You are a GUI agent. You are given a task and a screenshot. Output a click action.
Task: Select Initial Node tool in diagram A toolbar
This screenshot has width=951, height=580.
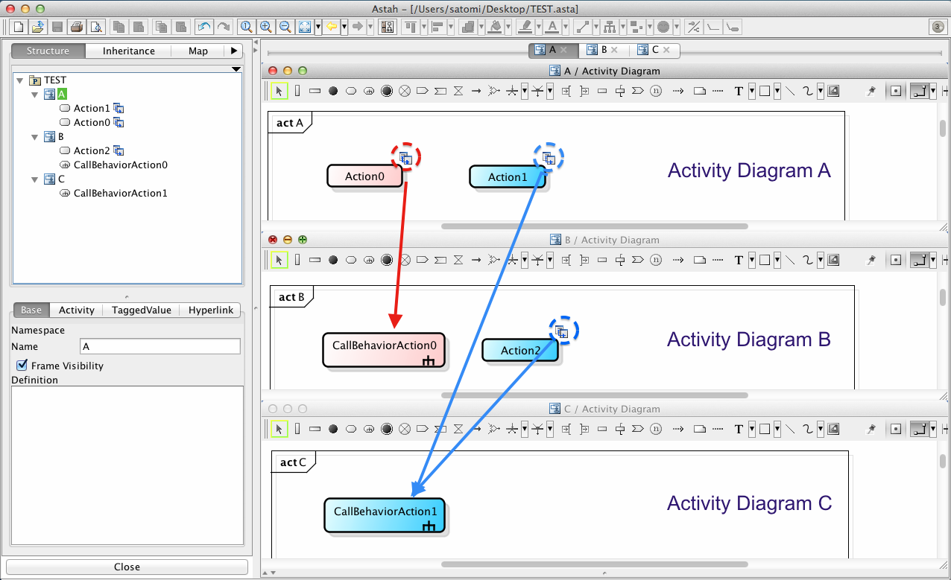[x=333, y=92]
